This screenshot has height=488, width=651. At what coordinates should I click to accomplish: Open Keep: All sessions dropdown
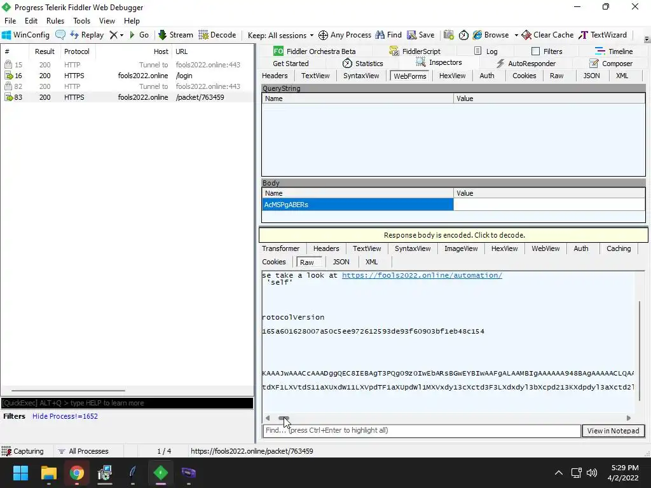click(280, 36)
